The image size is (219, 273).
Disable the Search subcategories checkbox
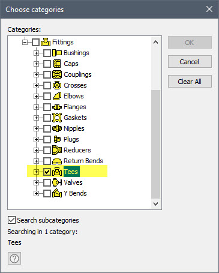point(11,220)
